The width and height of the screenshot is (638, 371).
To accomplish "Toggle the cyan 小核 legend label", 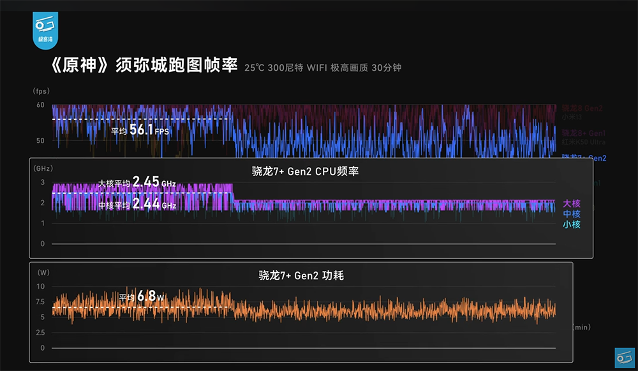I will pyautogui.click(x=572, y=224).
